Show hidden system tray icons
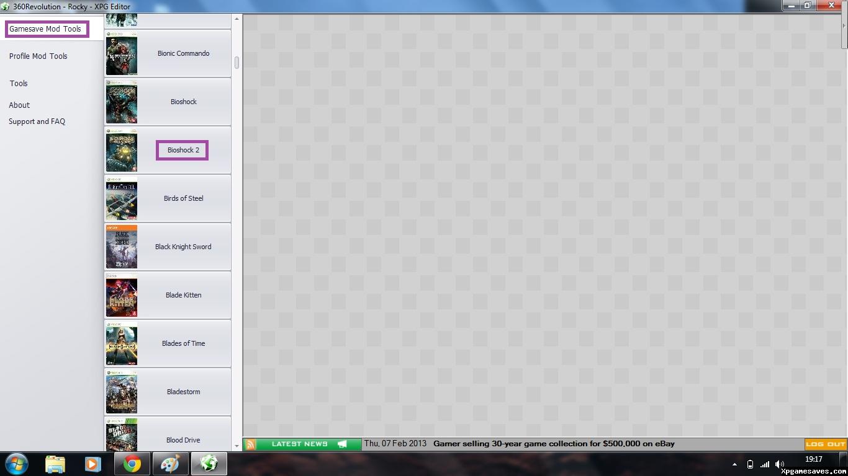 click(x=734, y=464)
